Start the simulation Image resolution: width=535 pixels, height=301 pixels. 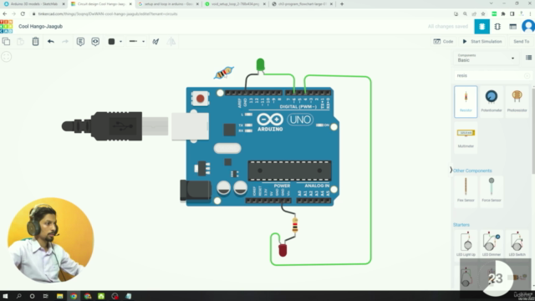482,41
